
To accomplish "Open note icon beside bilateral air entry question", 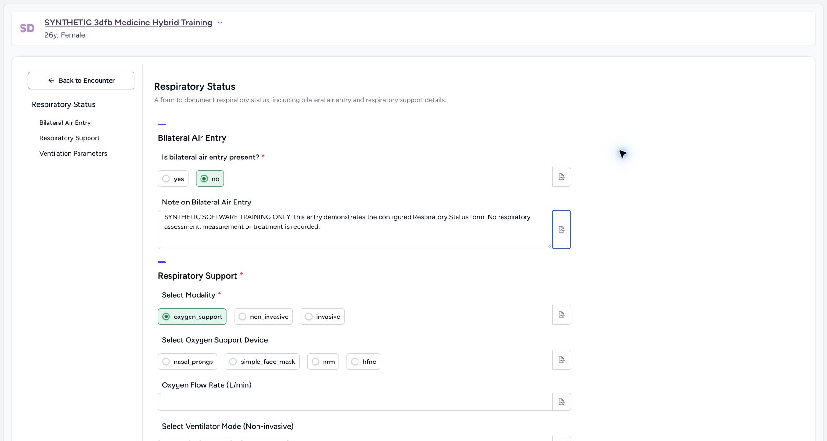I will 561,177.
